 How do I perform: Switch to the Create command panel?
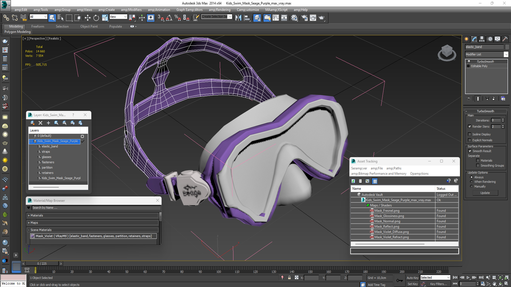click(x=467, y=39)
